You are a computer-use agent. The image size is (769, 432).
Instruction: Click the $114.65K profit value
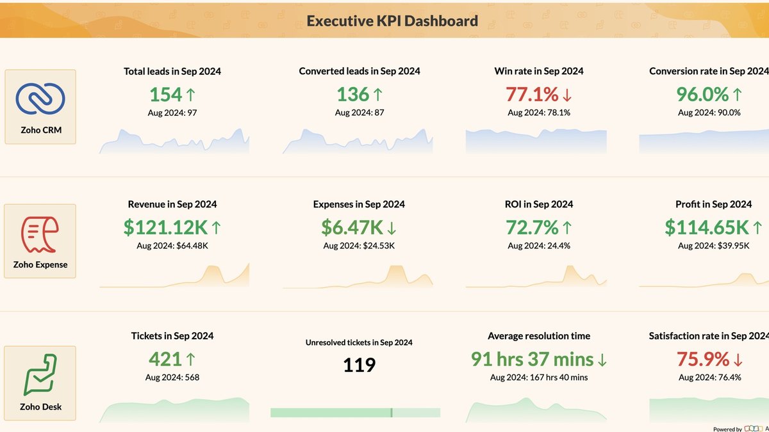click(x=707, y=227)
